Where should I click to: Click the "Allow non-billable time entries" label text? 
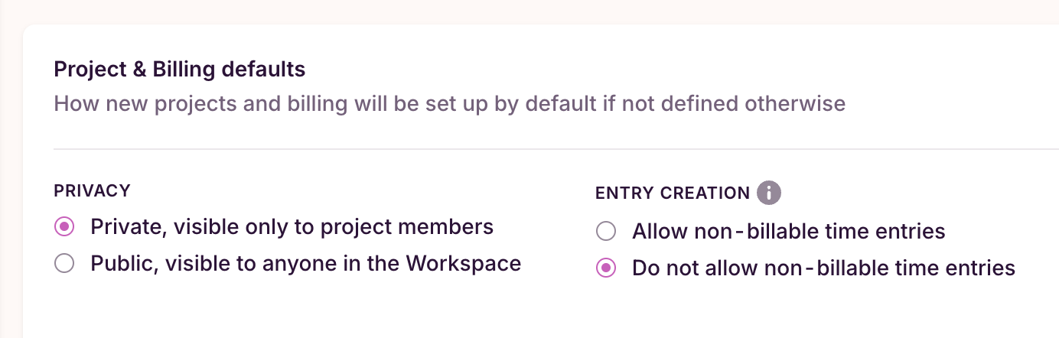788,231
